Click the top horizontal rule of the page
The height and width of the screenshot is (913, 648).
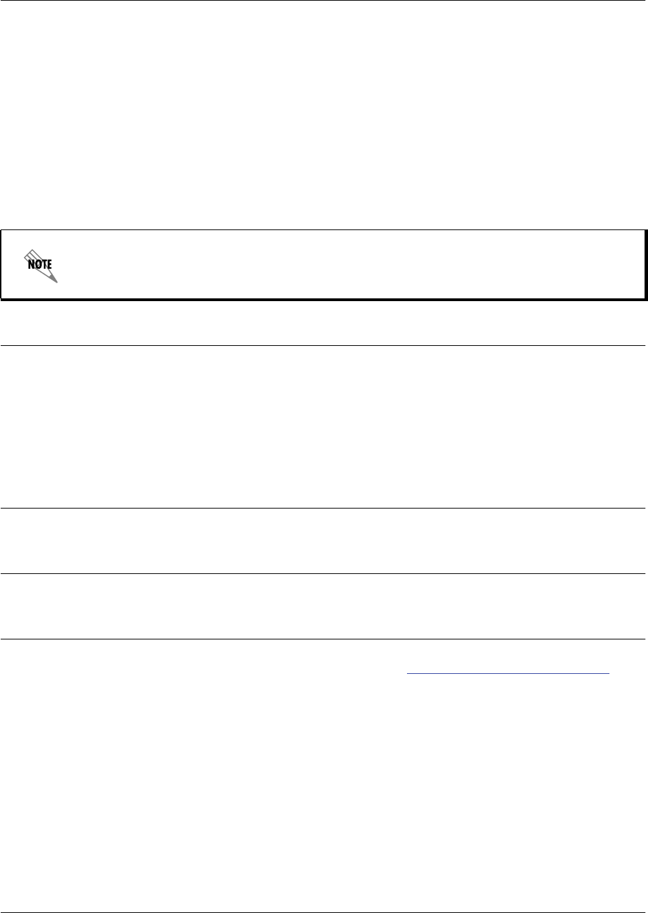pyautogui.click(x=324, y=1)
